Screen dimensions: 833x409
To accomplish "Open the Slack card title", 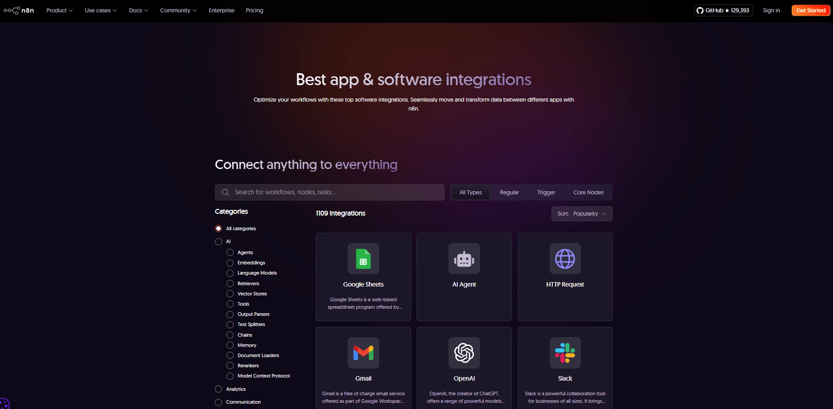I will [565, 378].
